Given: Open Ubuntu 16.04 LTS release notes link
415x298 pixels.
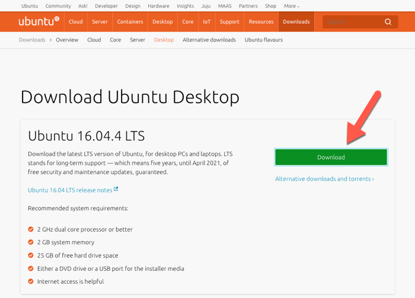Looking at the screenshot, I should tap(70, 190).
